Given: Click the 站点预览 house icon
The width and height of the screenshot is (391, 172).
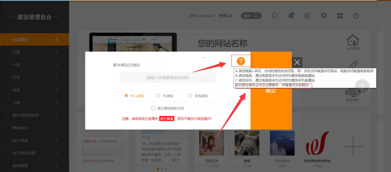Looking at the screenshot, I should pos(353,41).
